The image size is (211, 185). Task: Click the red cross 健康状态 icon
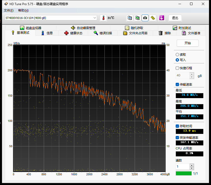[66, 33]
